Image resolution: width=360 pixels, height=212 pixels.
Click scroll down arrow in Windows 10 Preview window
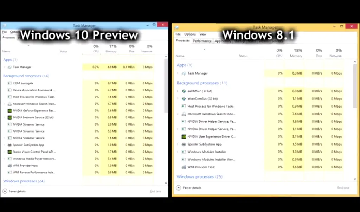point(166,183)
